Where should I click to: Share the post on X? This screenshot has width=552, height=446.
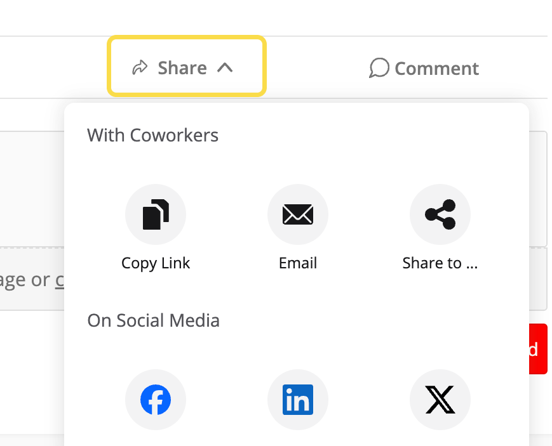tap(440, 400)
